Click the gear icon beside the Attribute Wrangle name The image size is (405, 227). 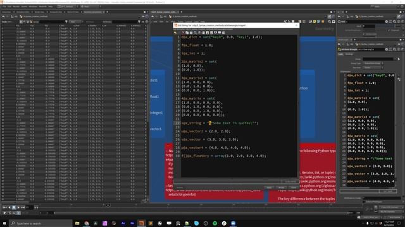click(x=387, y=49)
